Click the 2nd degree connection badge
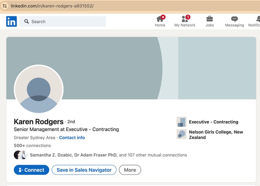The image size is (260, 186). (71, 122)
